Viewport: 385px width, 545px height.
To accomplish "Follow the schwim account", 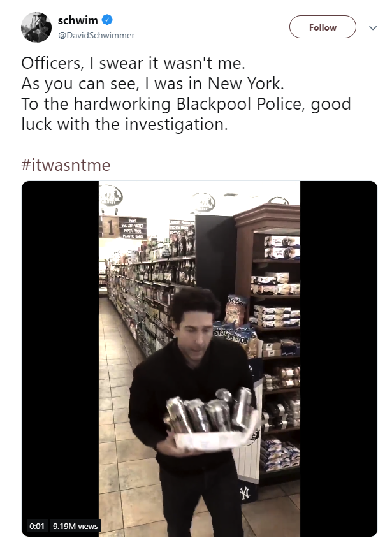I will 323,27.
